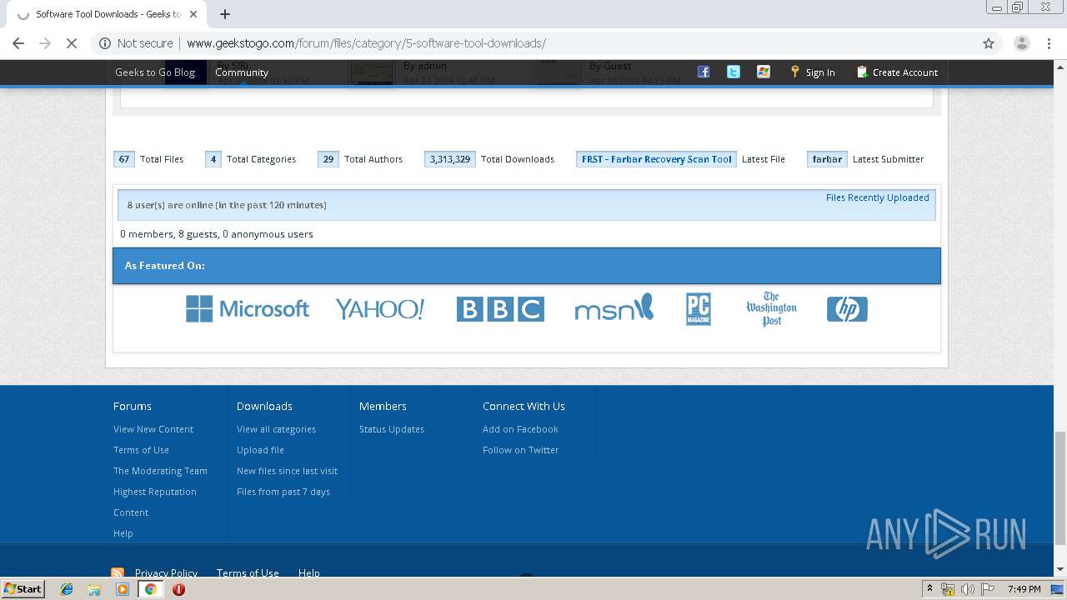Click the Yahoo! featured logo
This screenshot has width=1067, height=600.
(x=379, y=309)
